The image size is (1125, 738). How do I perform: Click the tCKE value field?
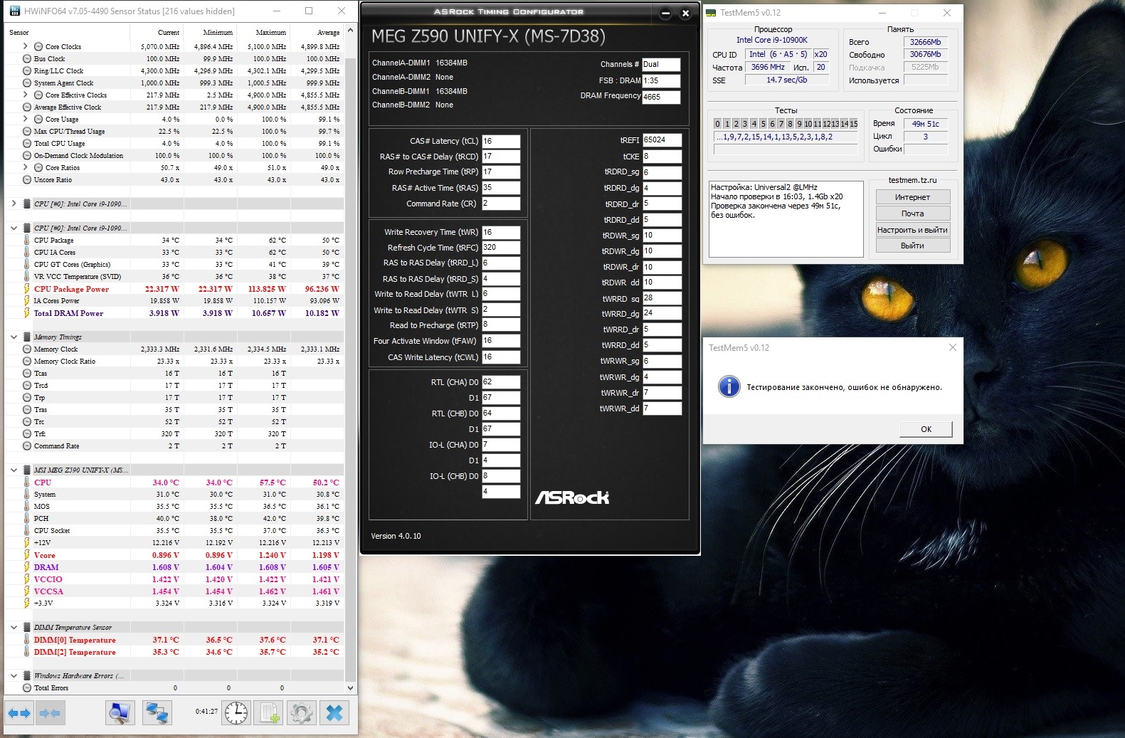click(x=662, y=157)
